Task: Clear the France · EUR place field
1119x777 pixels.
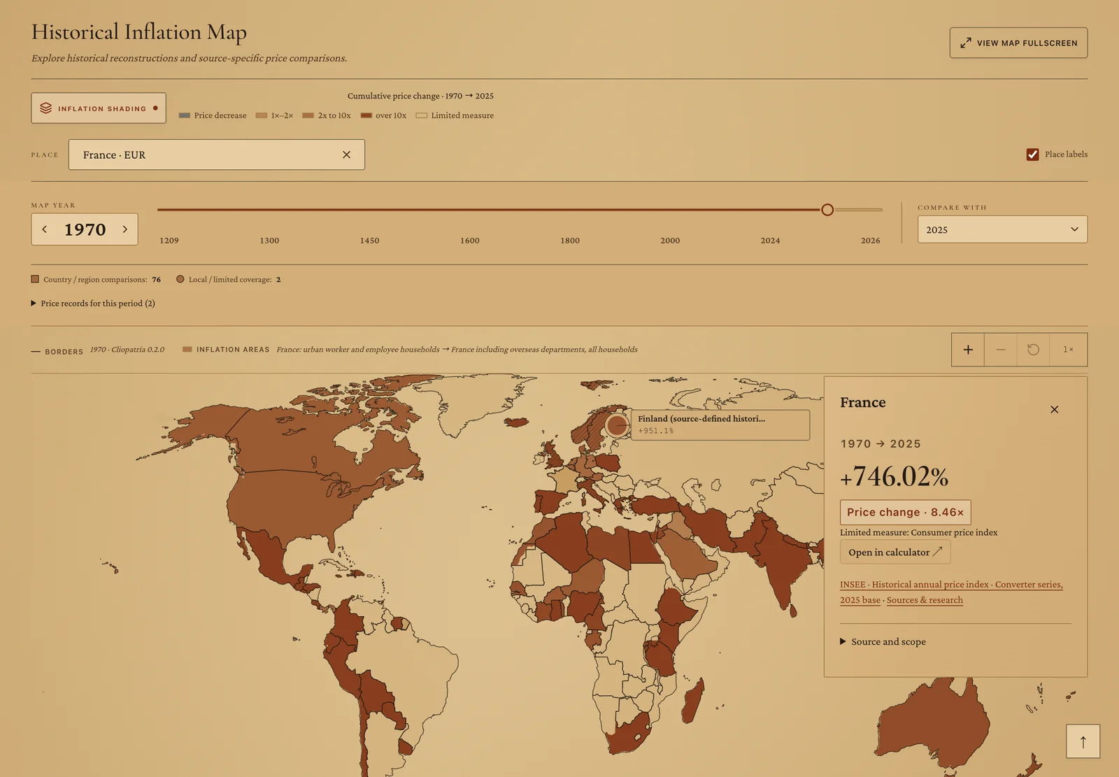Action: [x=346, y=155]
